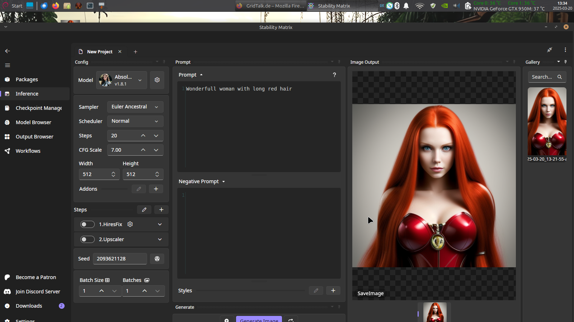Expand the Upscaler step section
This screenshot has height=322, width=574.
tap(160, 239)
